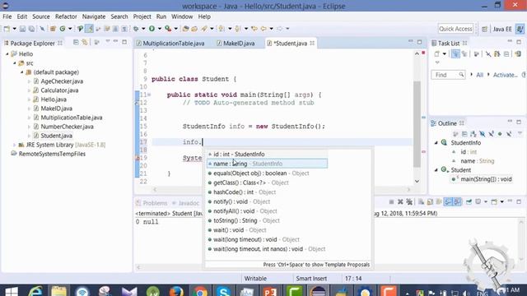Open the Source menu
This screenshot has height=296, width=527.
[41, 16]
